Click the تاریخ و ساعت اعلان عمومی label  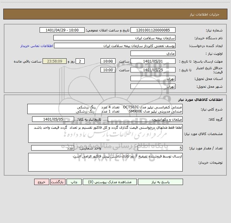(108, 30)
